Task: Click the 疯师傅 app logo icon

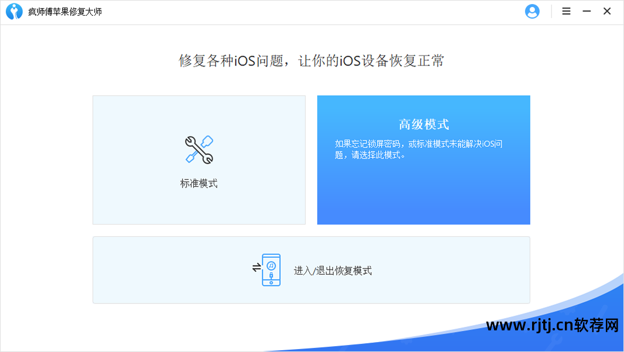Action: point(14,11)
